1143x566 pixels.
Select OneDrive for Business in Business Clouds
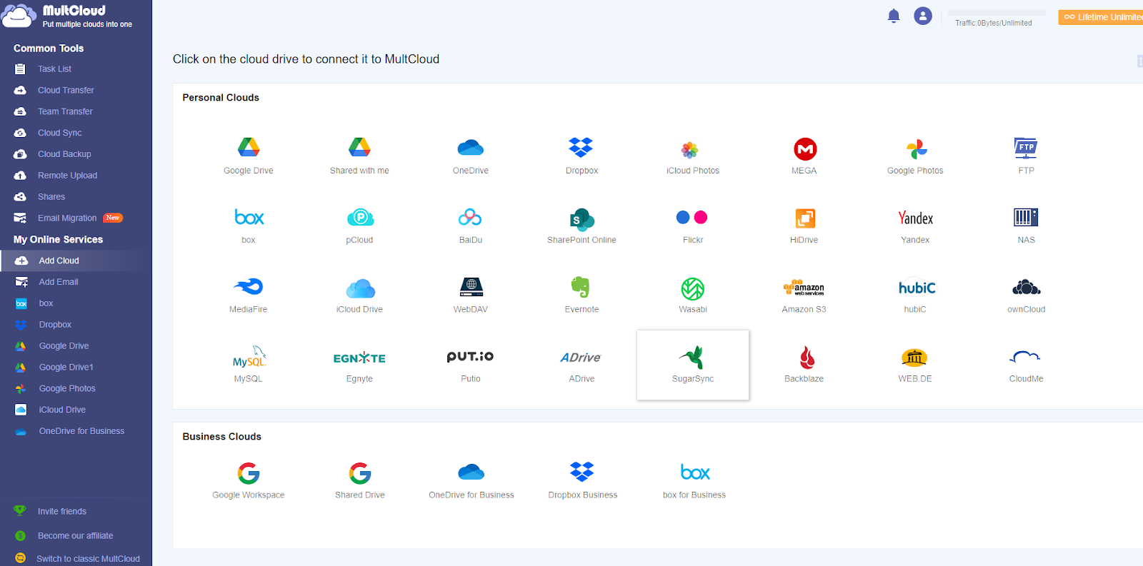coord(471,472)
